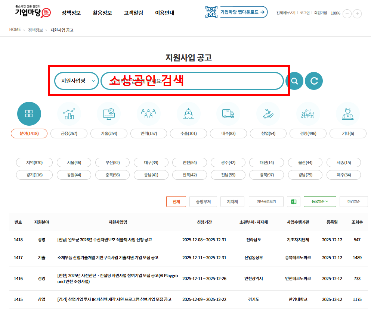
Task: Click the search magnifier icon
Action: 294,81
